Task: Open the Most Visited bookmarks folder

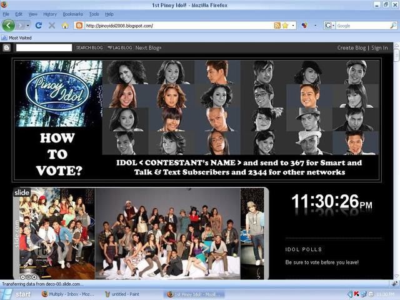Action: coord(17,37)
